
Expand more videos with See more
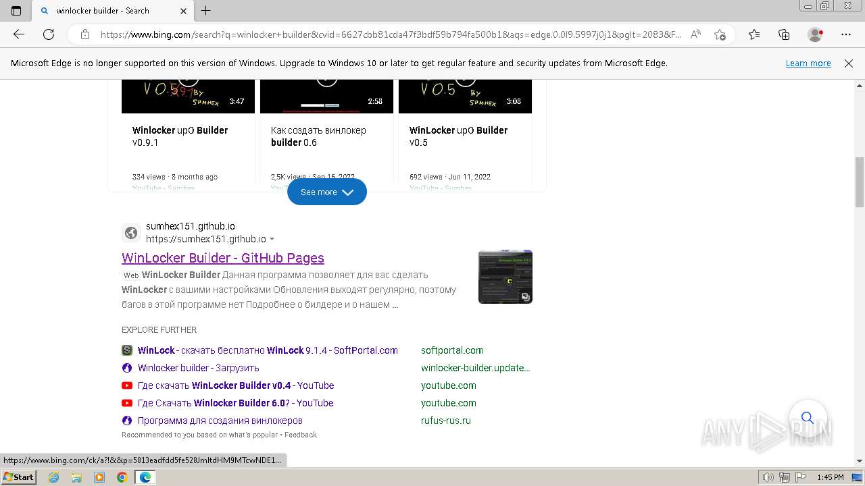(327, 192)
